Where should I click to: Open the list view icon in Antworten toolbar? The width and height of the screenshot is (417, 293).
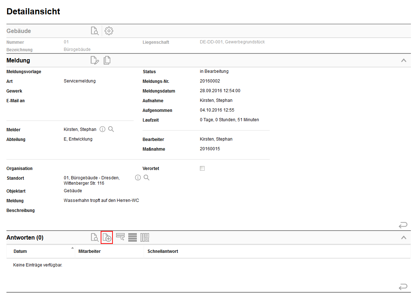132,237
